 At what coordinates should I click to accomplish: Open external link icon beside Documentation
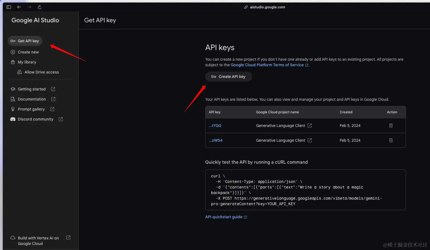[x=53, y=99]
